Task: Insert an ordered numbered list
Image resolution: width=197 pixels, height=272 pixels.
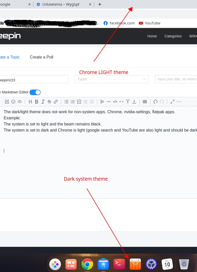Action: [x=73, y=102]
